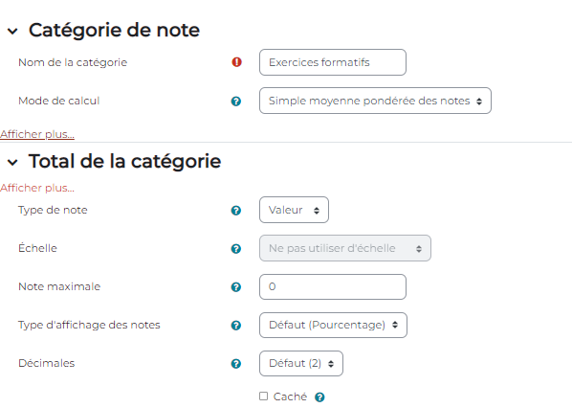Collapse the Catégorie de note section
The width and height of the screenshot is (572, 408).
[x=12, y=31]
